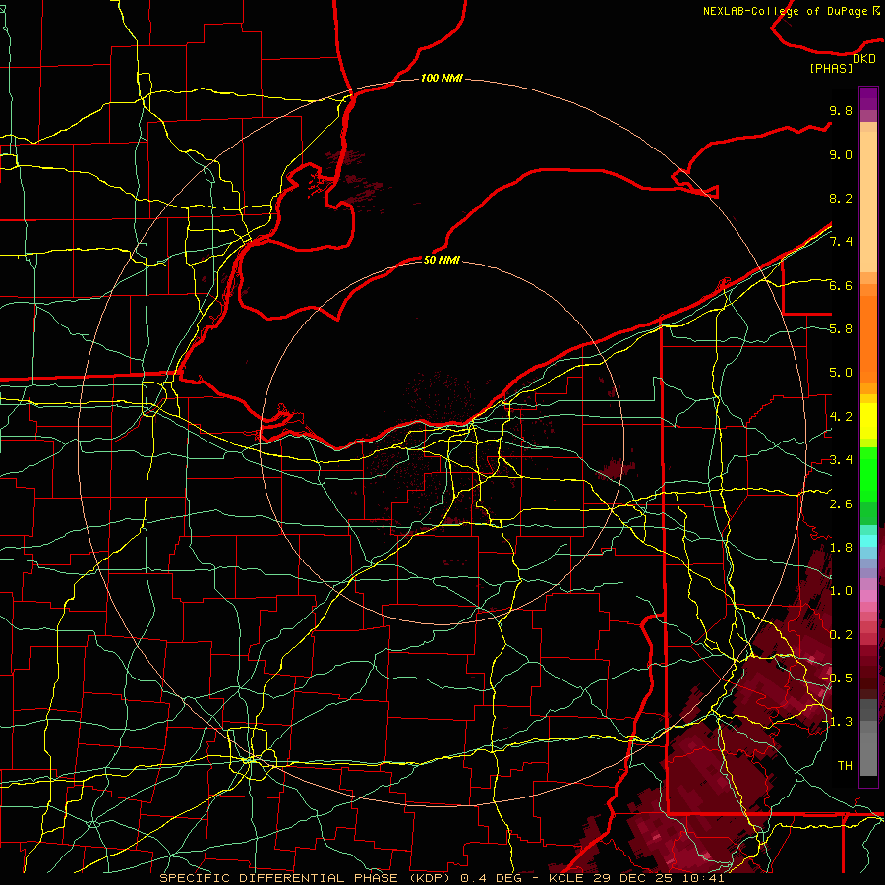Click the DKD label above the color scale

coord(864,59)
